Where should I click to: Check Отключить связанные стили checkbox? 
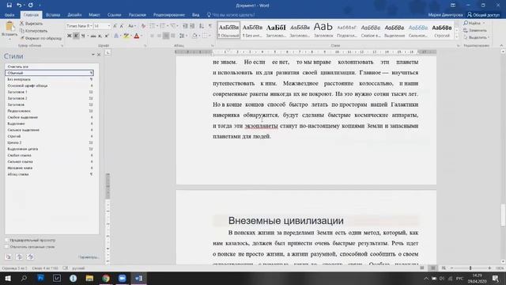point(7,246)
